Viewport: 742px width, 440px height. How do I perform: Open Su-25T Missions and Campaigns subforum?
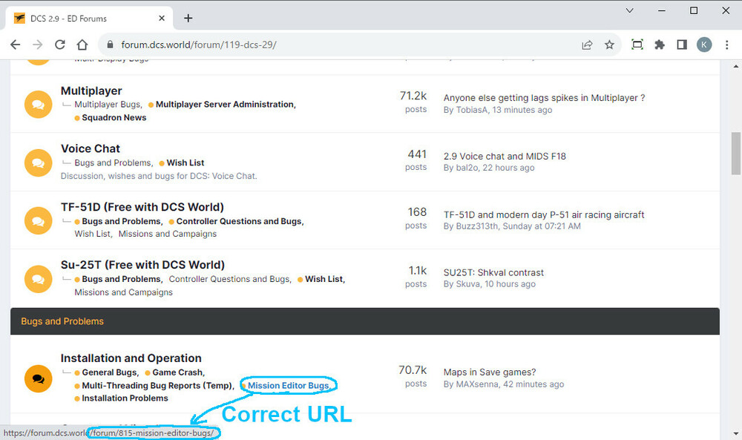point(123,292)
